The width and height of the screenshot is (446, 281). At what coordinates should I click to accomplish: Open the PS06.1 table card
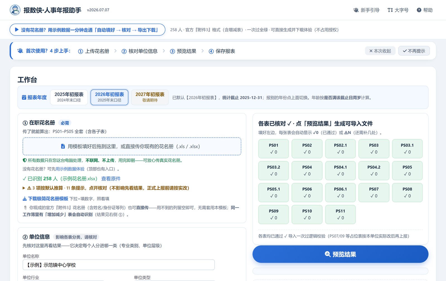(x=340, y=192)
